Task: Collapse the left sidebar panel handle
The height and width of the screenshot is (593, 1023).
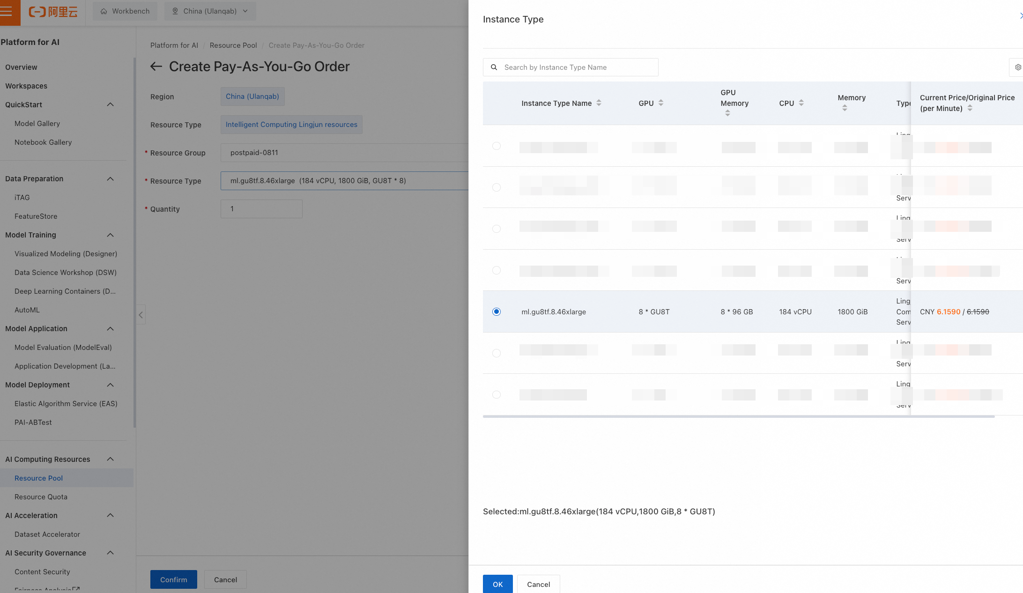Action: coord(141,315)
